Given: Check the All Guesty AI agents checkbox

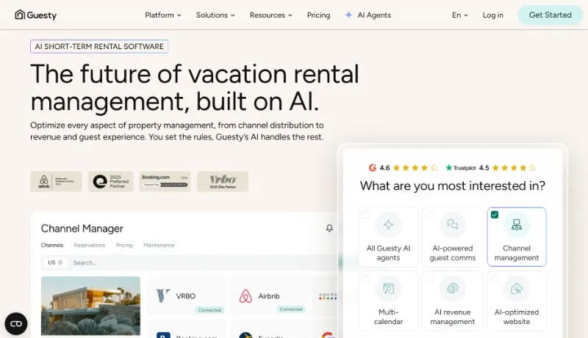Looking at the screenshot, I should coord(366,214).
